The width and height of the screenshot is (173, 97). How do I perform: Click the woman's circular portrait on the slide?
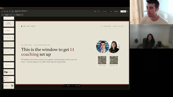[114, 47]
